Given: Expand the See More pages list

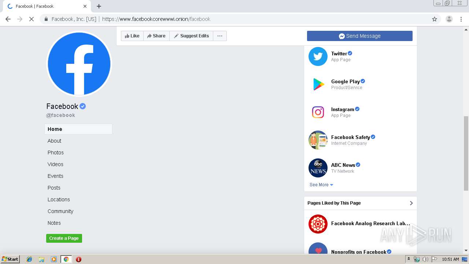Looking at the screenshot, I should click(x=321, y=185).
